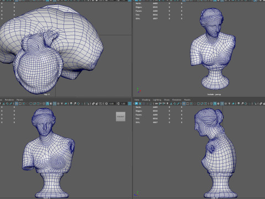Toggle view transform in bottom-left panel
Screen dimensions: 265x199
[x=130, y=103]
